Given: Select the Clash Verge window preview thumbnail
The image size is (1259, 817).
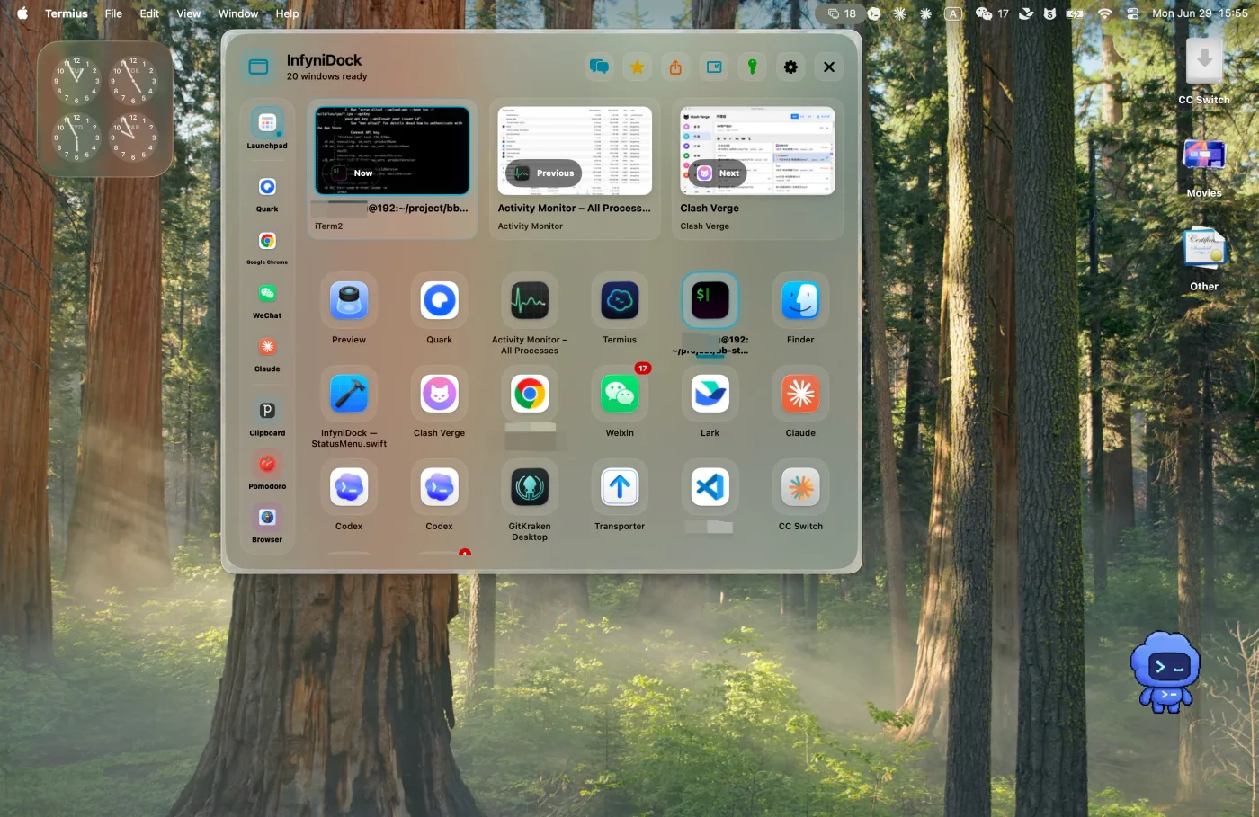Looking at the screenshot, I should point(757,150).
